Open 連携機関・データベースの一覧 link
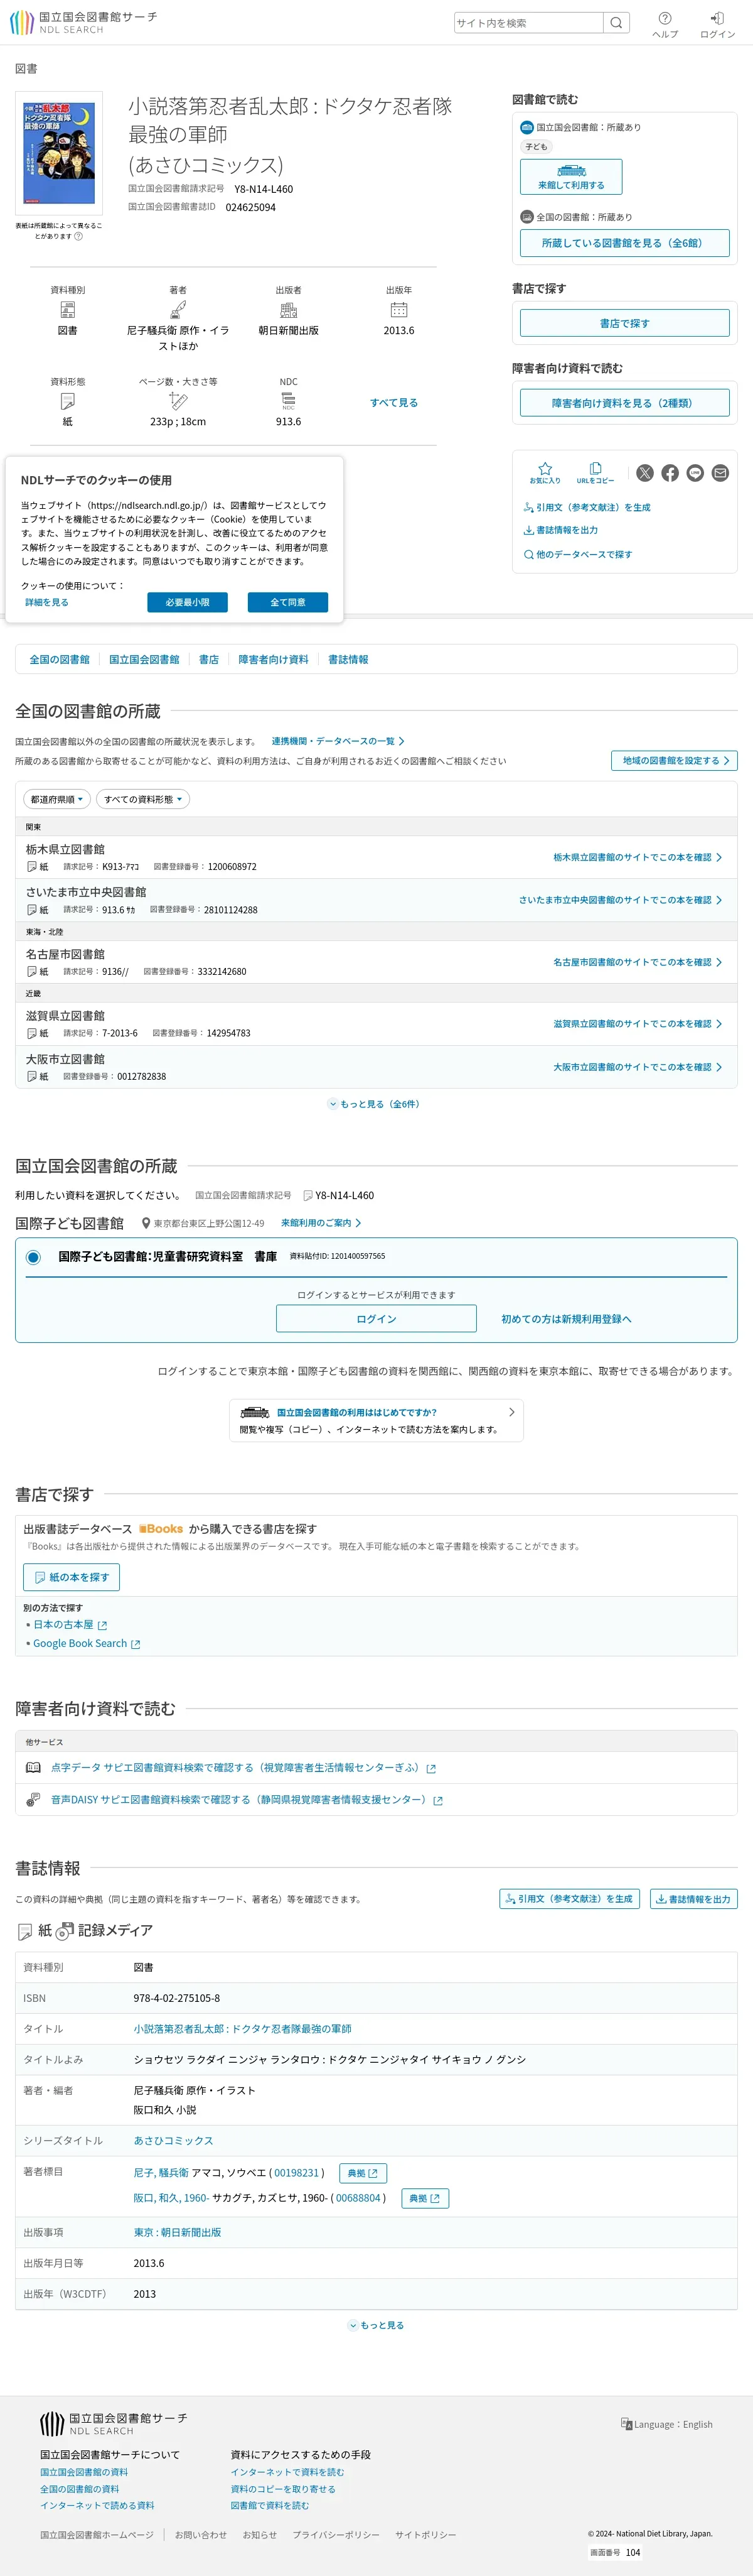753x2576 pixels. click(x=338, y=741)
